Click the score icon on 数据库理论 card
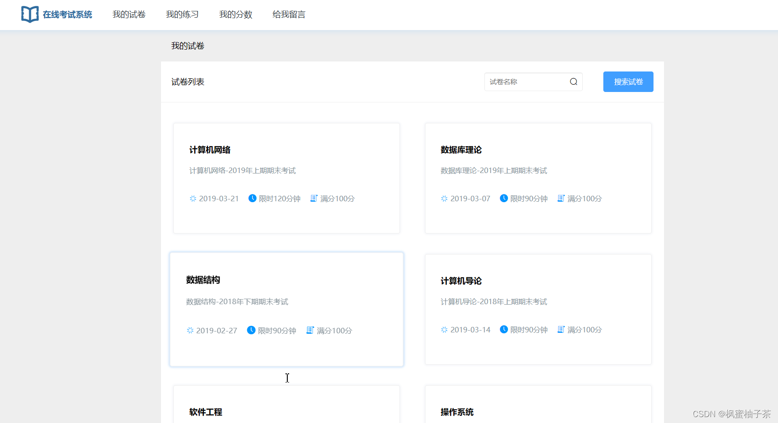The height and width of the screenshot is (423, 778). pos(561,198)
